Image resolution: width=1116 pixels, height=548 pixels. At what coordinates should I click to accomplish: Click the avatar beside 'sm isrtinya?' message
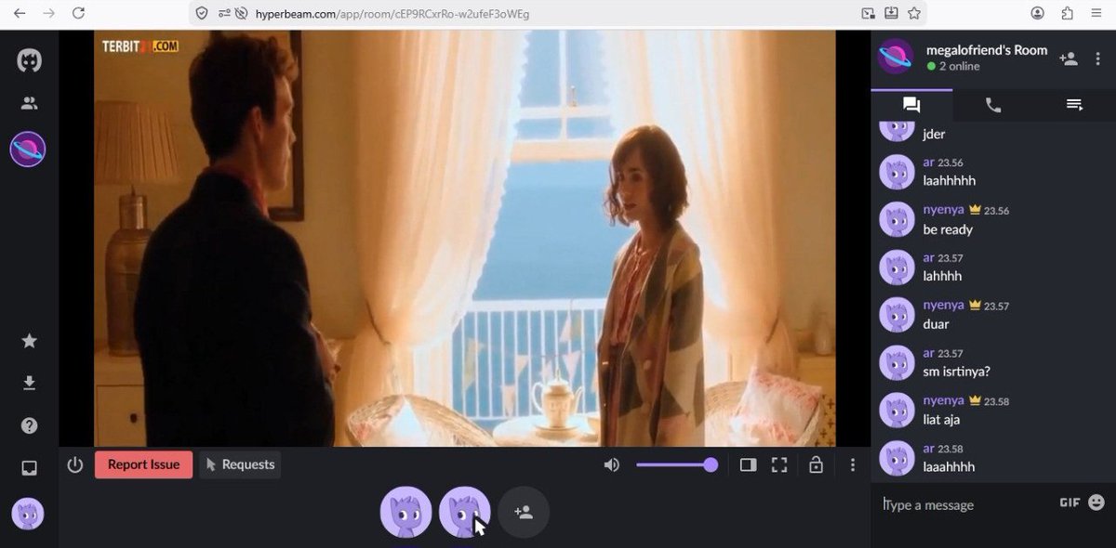[897, 362]
